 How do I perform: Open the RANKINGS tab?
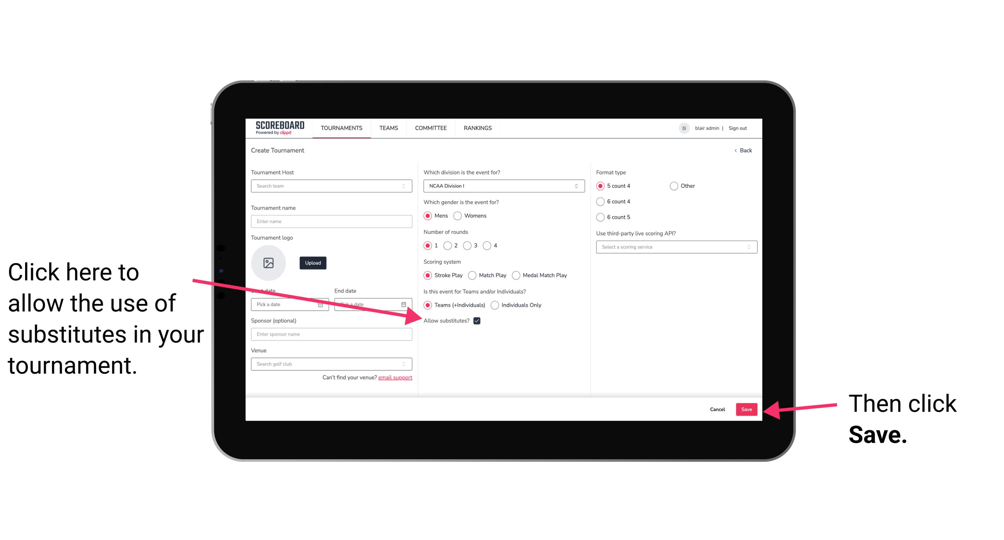[479, 128]
